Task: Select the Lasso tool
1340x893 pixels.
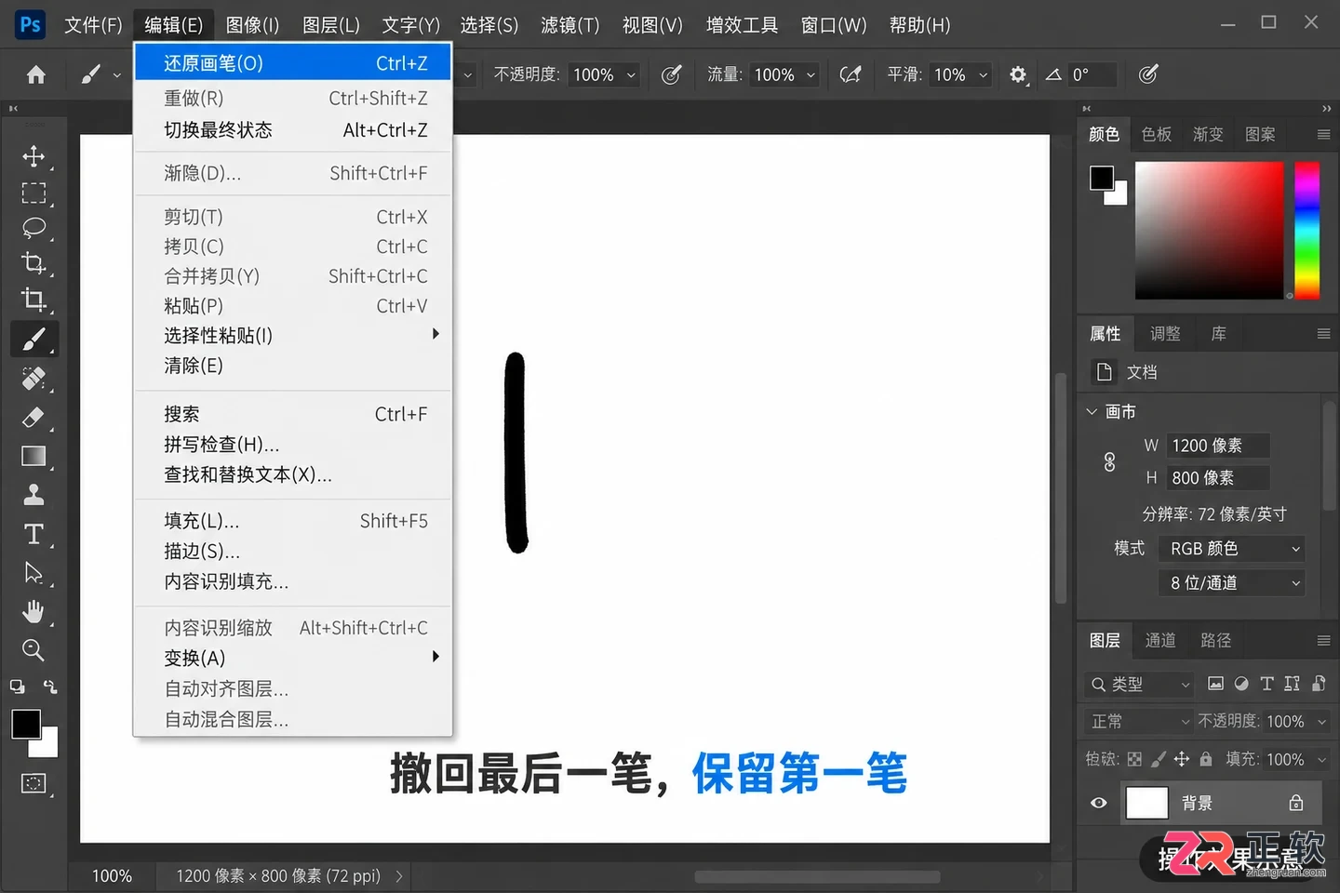Action: coord(33,228)
